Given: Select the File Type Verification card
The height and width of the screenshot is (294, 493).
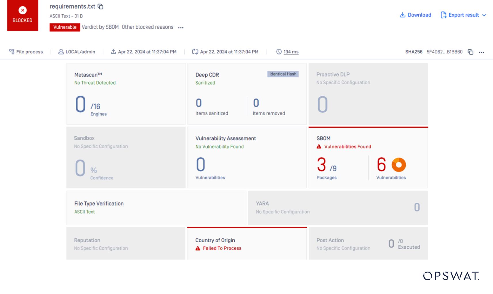Looking at the screenshot, I should 156,208.
